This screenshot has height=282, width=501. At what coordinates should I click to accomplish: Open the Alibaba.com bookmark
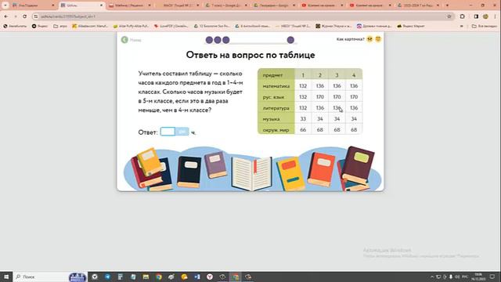(x=90, y=26)
